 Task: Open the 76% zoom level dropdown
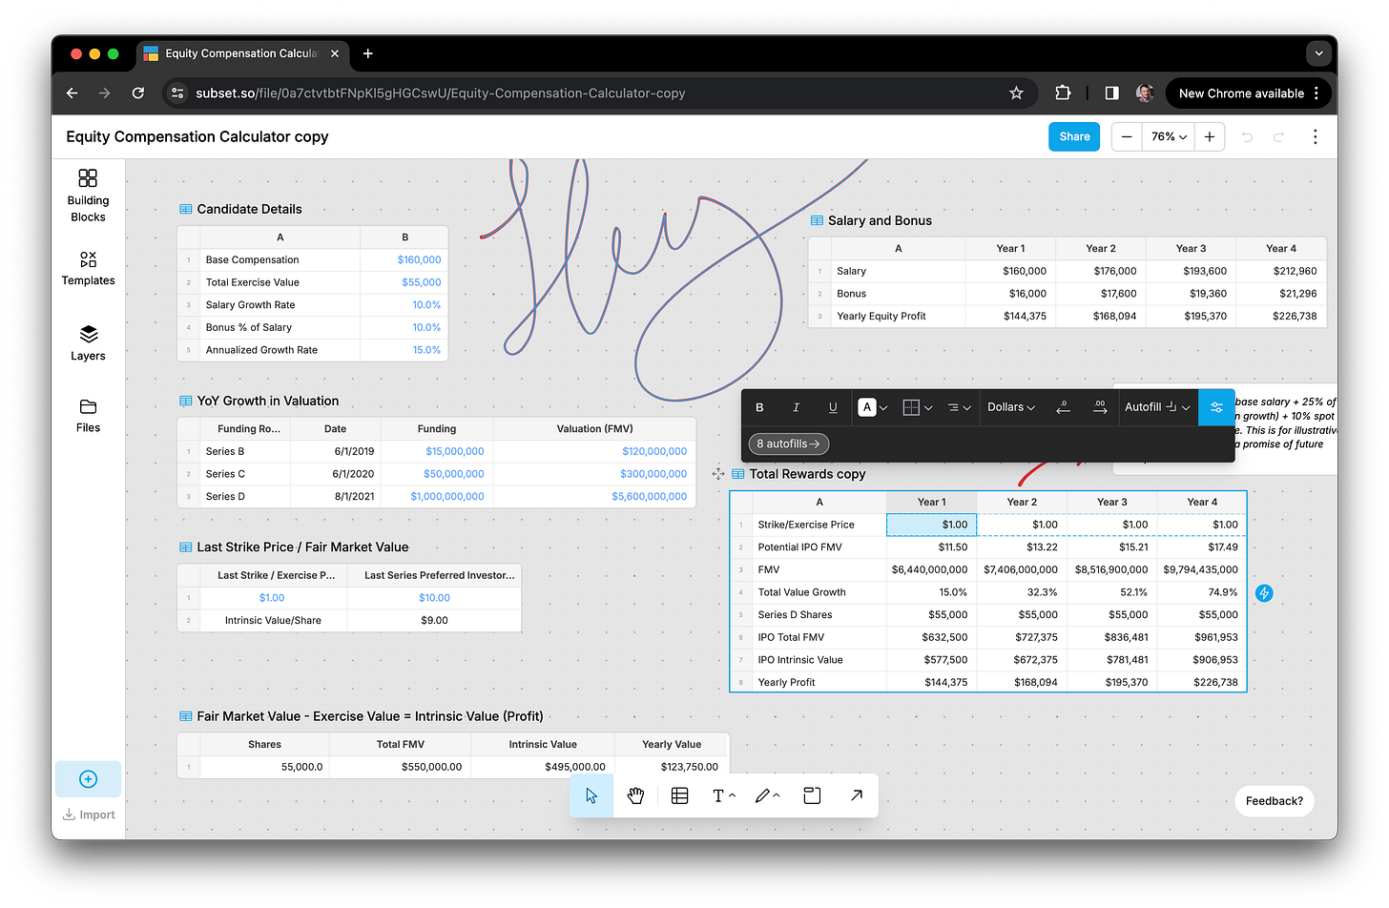[1169, 136]
